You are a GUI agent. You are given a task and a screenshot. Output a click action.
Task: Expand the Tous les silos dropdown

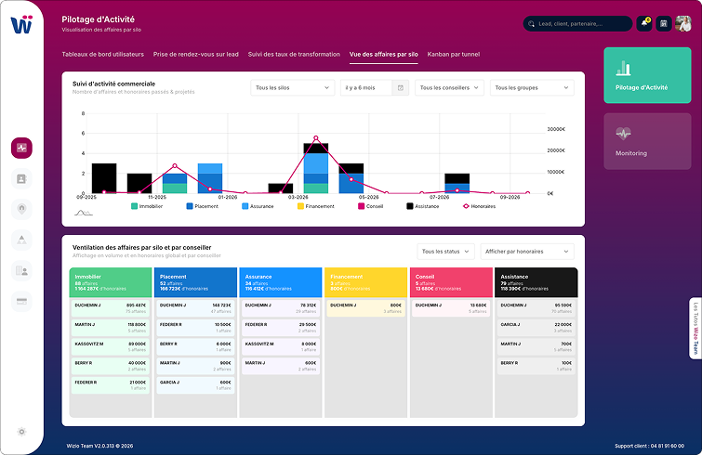292,88
